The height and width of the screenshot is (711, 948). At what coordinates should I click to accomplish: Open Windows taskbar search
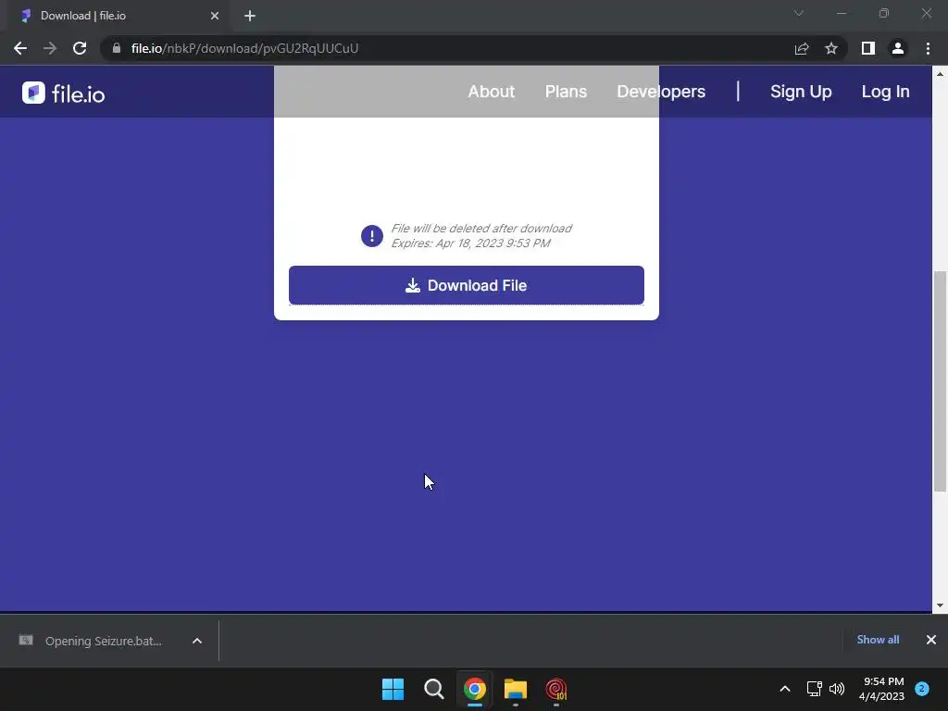click(433, 689)
